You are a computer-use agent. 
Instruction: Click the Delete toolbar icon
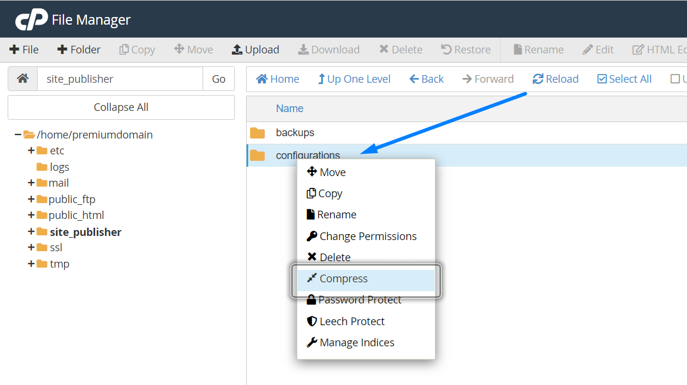pyautogui.click(x=400, y=49)
